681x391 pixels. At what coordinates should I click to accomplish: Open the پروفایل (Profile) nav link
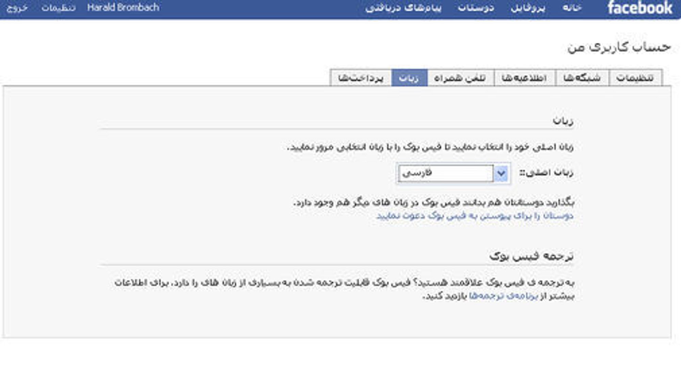[528, 8]
